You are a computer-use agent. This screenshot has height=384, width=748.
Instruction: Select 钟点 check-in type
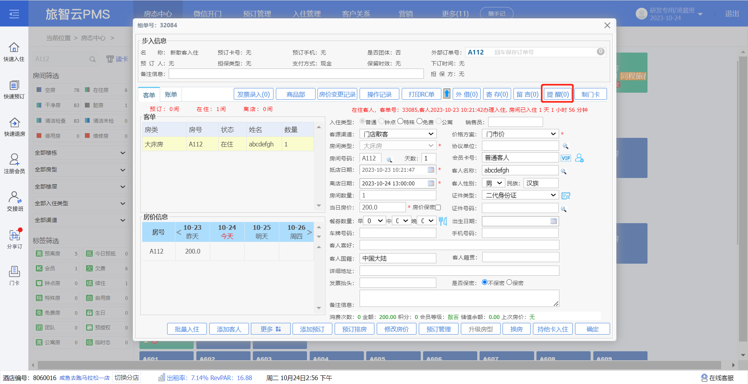point(381,121)
